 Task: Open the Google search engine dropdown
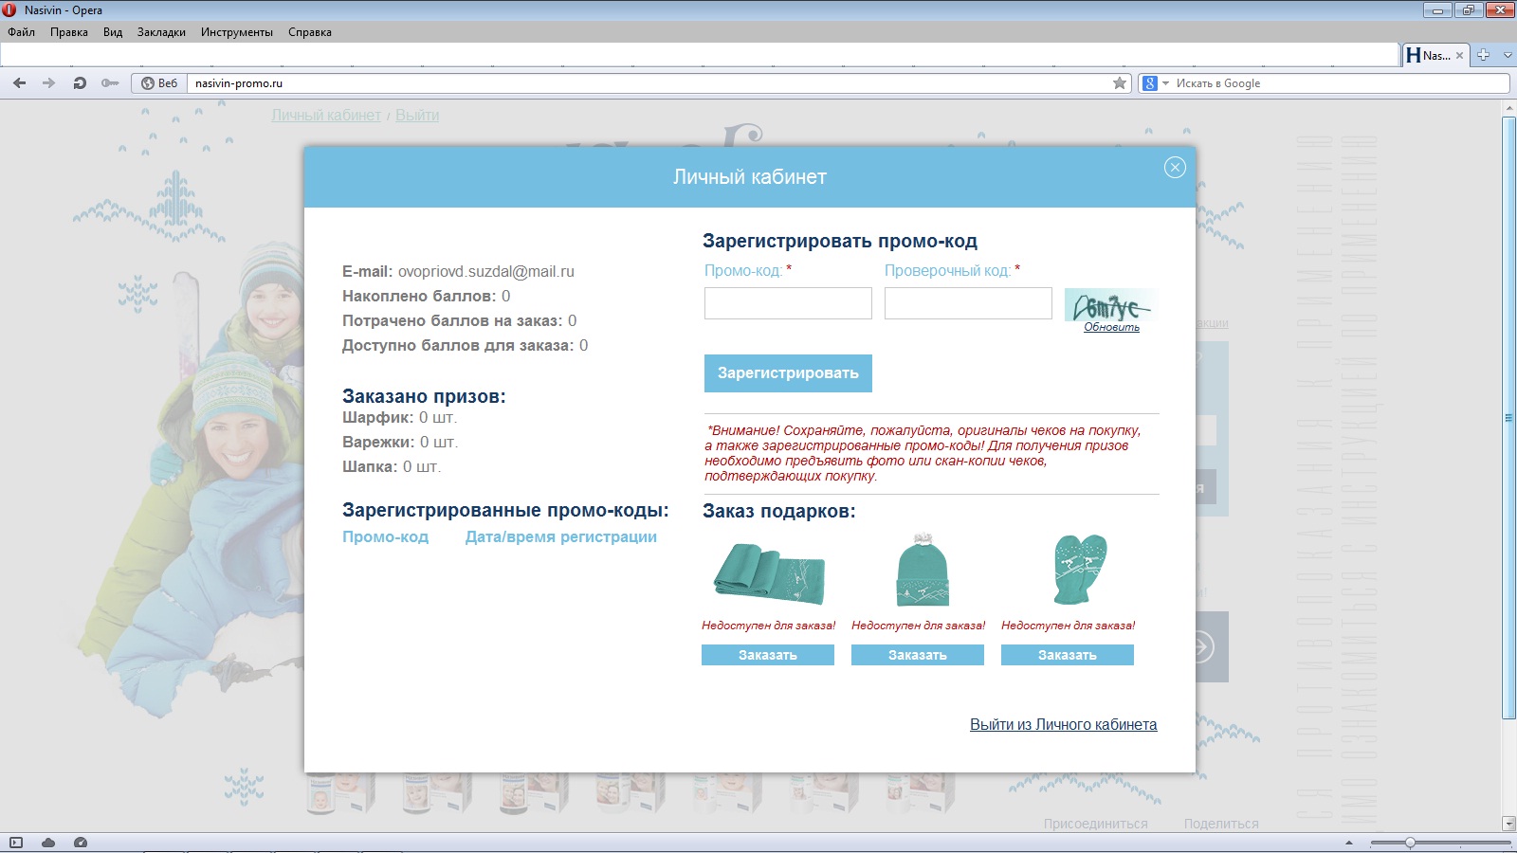click(1156, 83)
